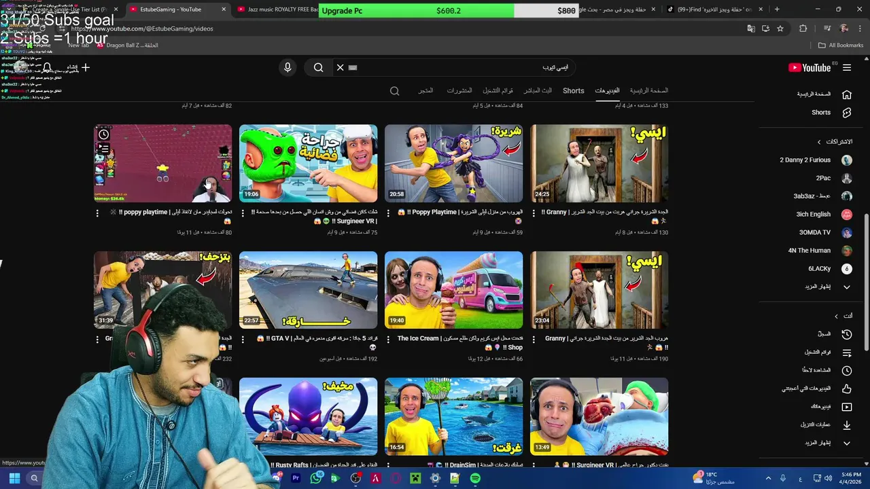Image resolution: width=870 pixels, height=489 pixels.
Task: Click the translate page icon in address bar
Action: [x=750, y=29]
